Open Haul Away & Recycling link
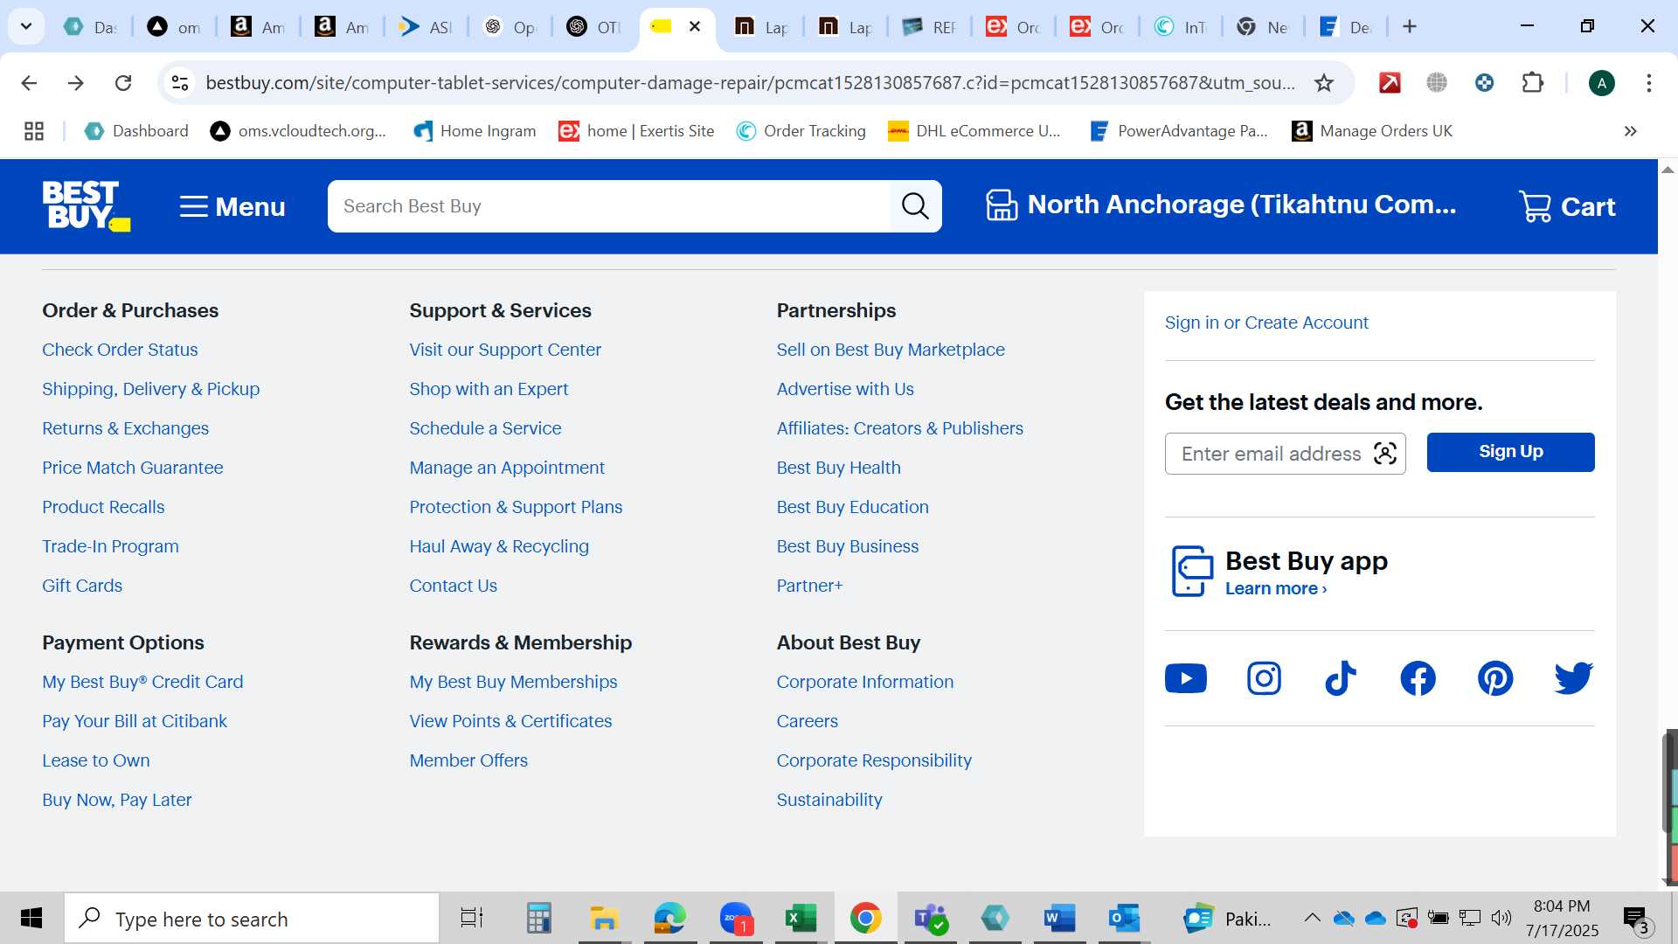Image resolution: width=1678 pixels, height=944 pixels. coord(499,546)
